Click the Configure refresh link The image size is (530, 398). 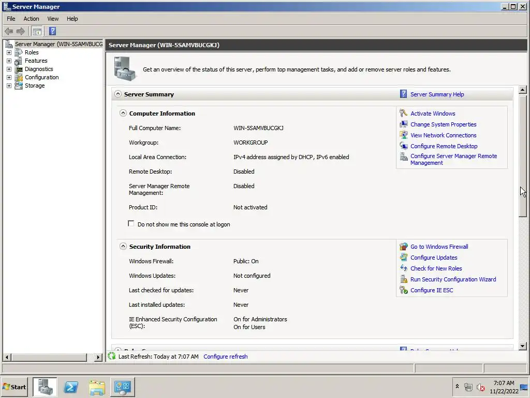point(226,357)
